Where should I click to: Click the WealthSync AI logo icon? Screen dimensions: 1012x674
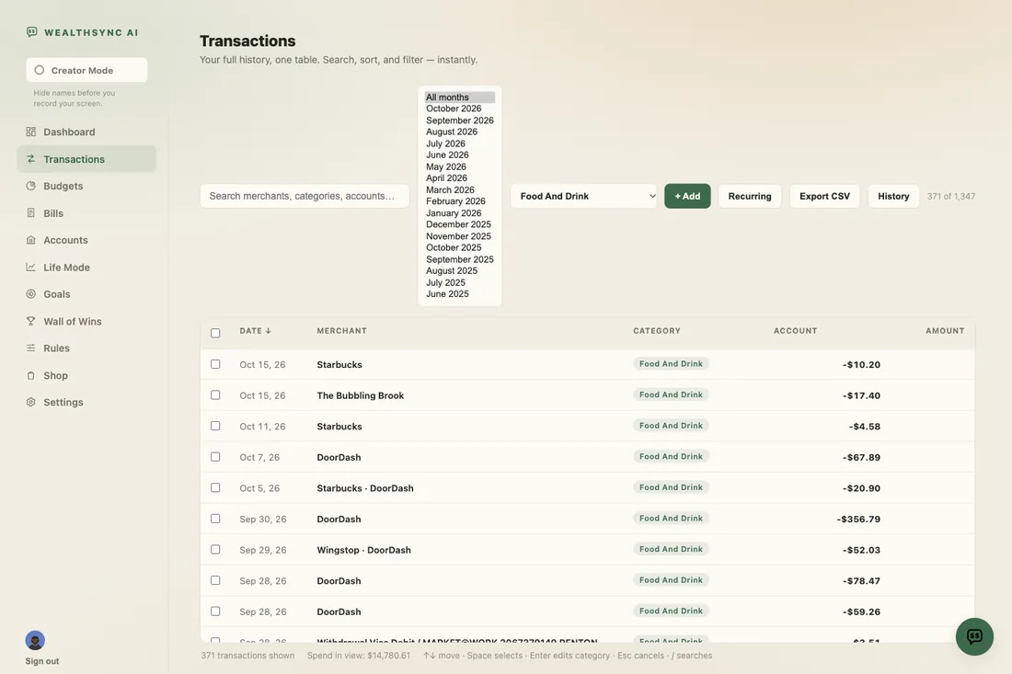(x=31, y=31)
